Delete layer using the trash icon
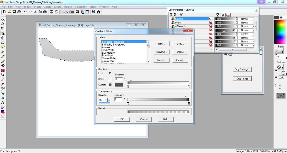This screenshot has height=153, width=287. 175,15
